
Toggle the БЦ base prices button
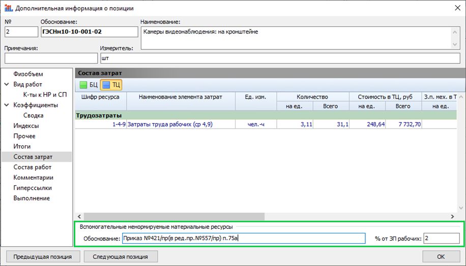click(x=89, y=85)
